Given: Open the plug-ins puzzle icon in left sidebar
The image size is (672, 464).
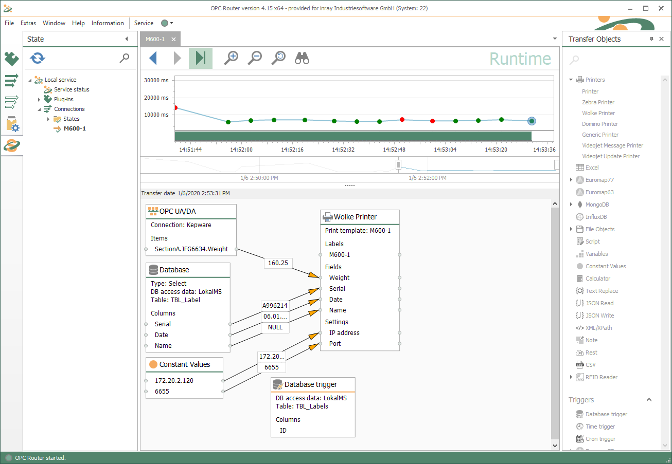Looking at the screenshot, I should (x=11, y=59).
